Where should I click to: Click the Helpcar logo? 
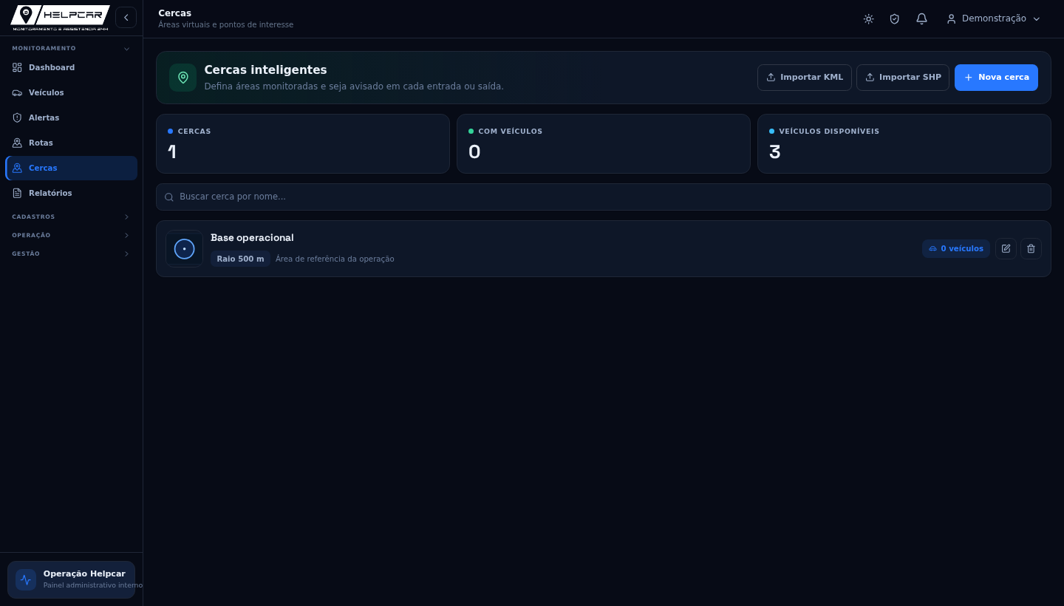pyautogui.click(x=60, y=18)
